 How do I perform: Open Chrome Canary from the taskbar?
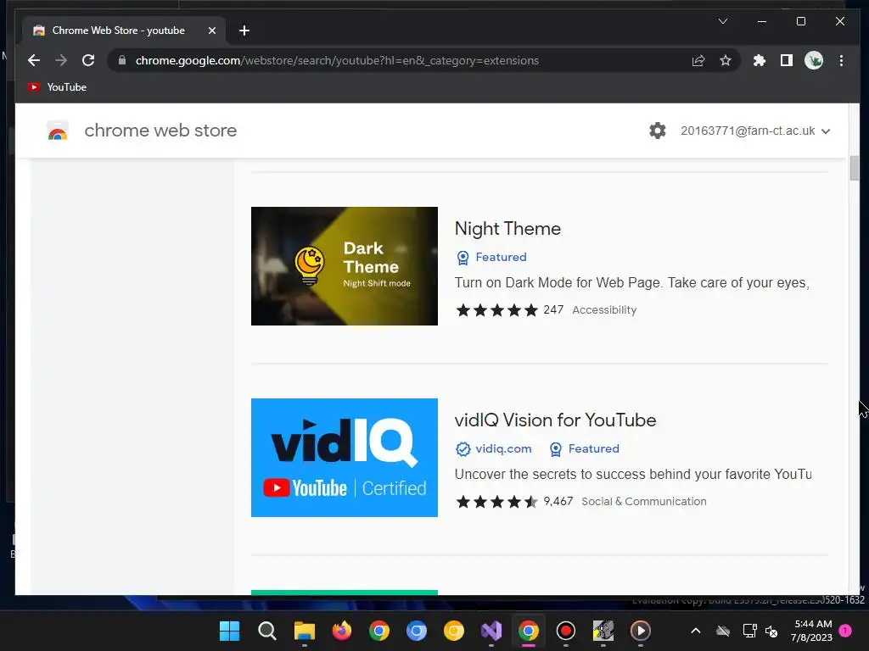pyautogui.click(x=454, y=631)
